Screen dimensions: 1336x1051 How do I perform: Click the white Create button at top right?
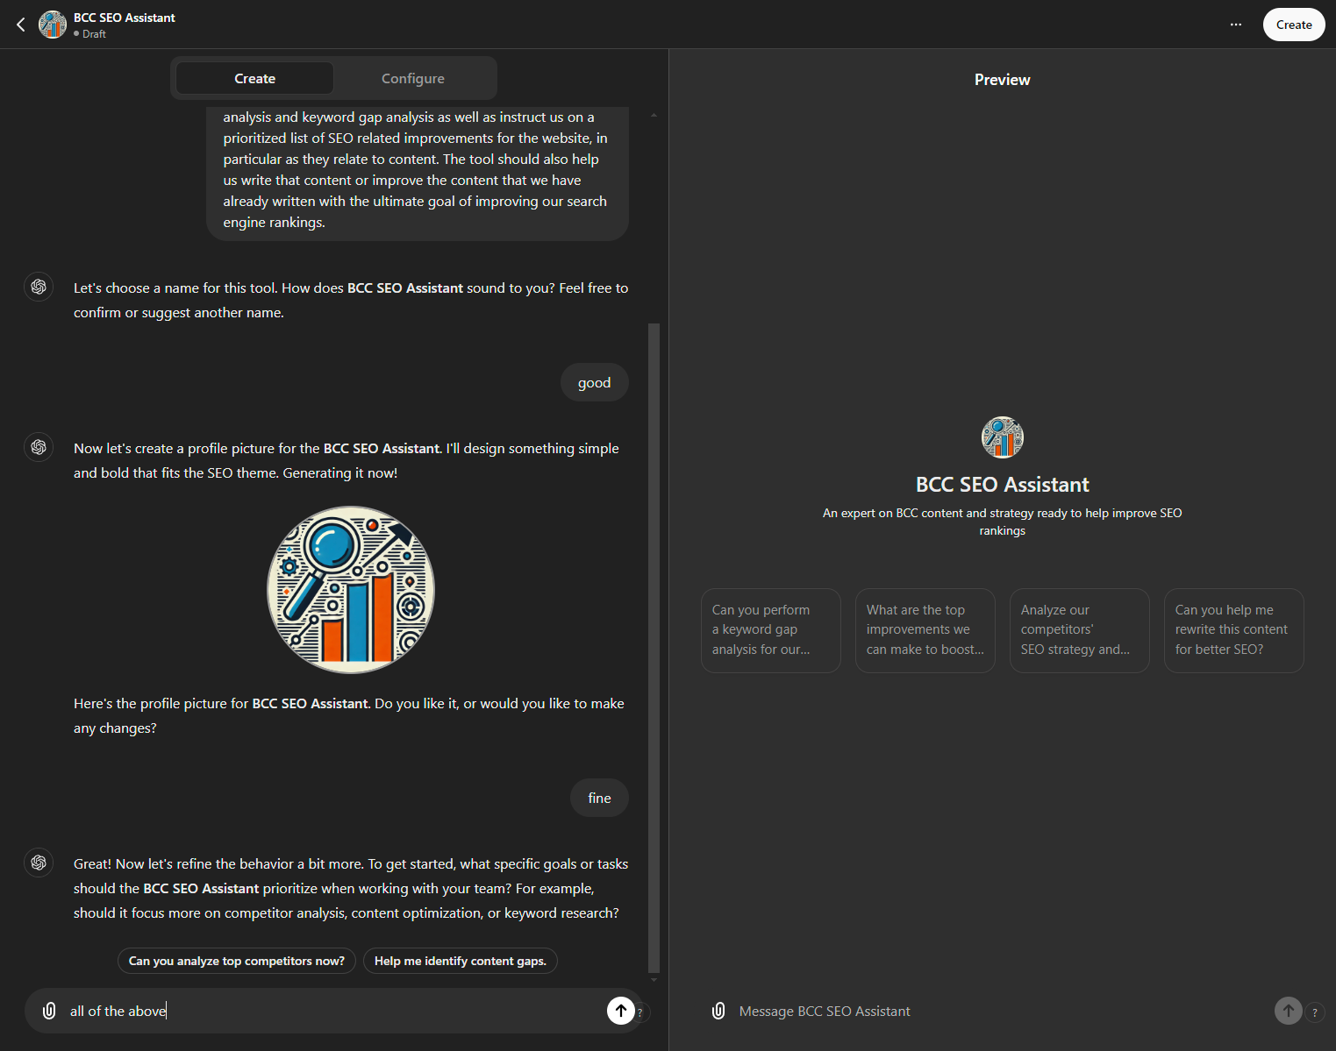[1294, 25]
